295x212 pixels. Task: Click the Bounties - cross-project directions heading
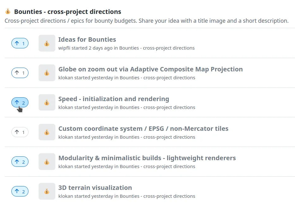pyautogui.click(x=67, y=12)
